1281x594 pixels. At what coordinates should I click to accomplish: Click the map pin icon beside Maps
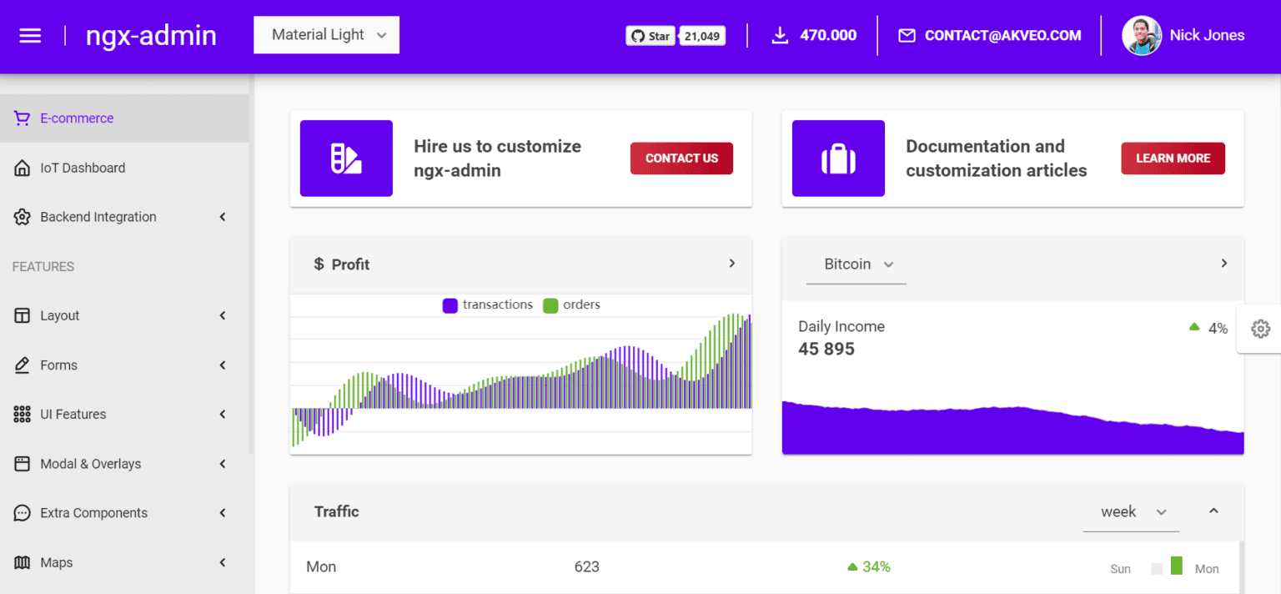point(21,561)
